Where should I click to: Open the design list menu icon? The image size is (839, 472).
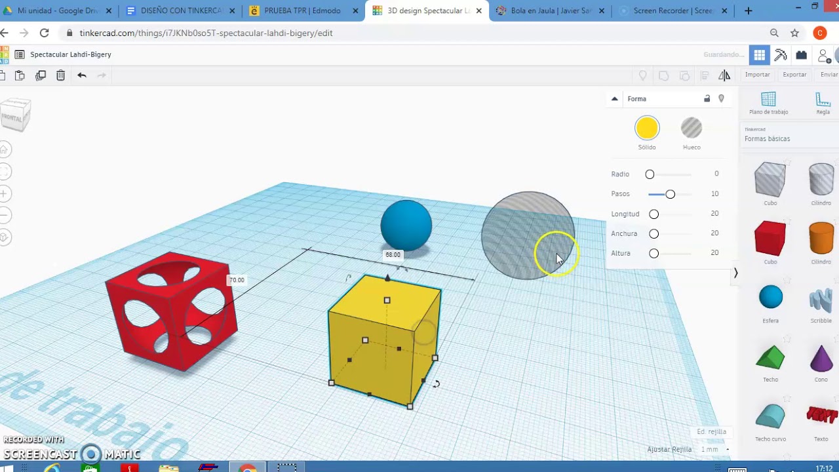[20, 54]
